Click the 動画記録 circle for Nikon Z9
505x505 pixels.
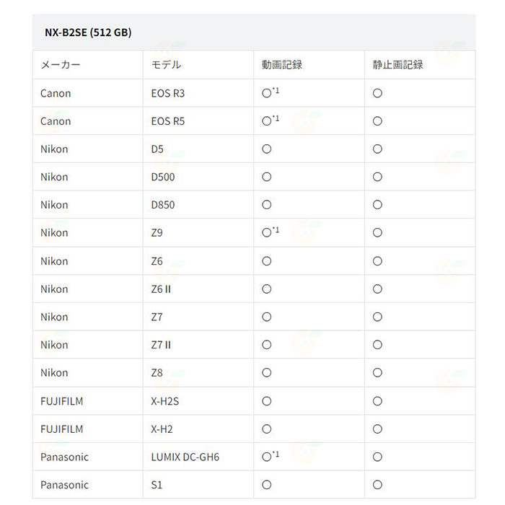click(x=266, y=233)
